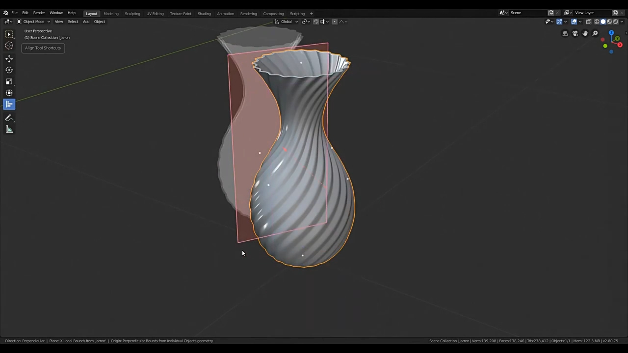Viewport: 628px width, 353px height.
Task: Activate the Move tool
Action: point(9,59)
